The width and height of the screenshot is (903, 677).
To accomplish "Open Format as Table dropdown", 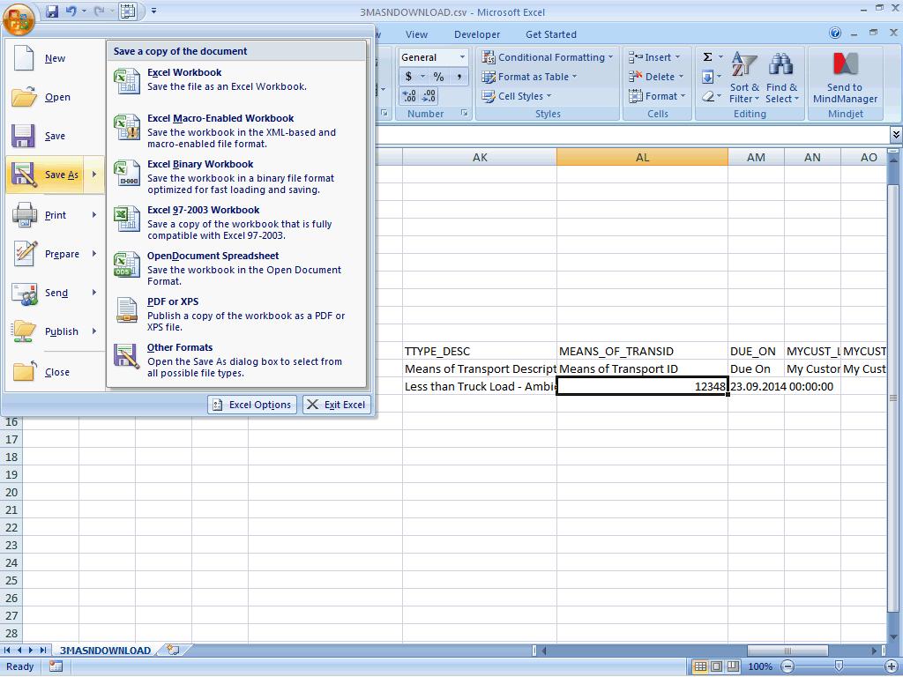I will 529,77.
